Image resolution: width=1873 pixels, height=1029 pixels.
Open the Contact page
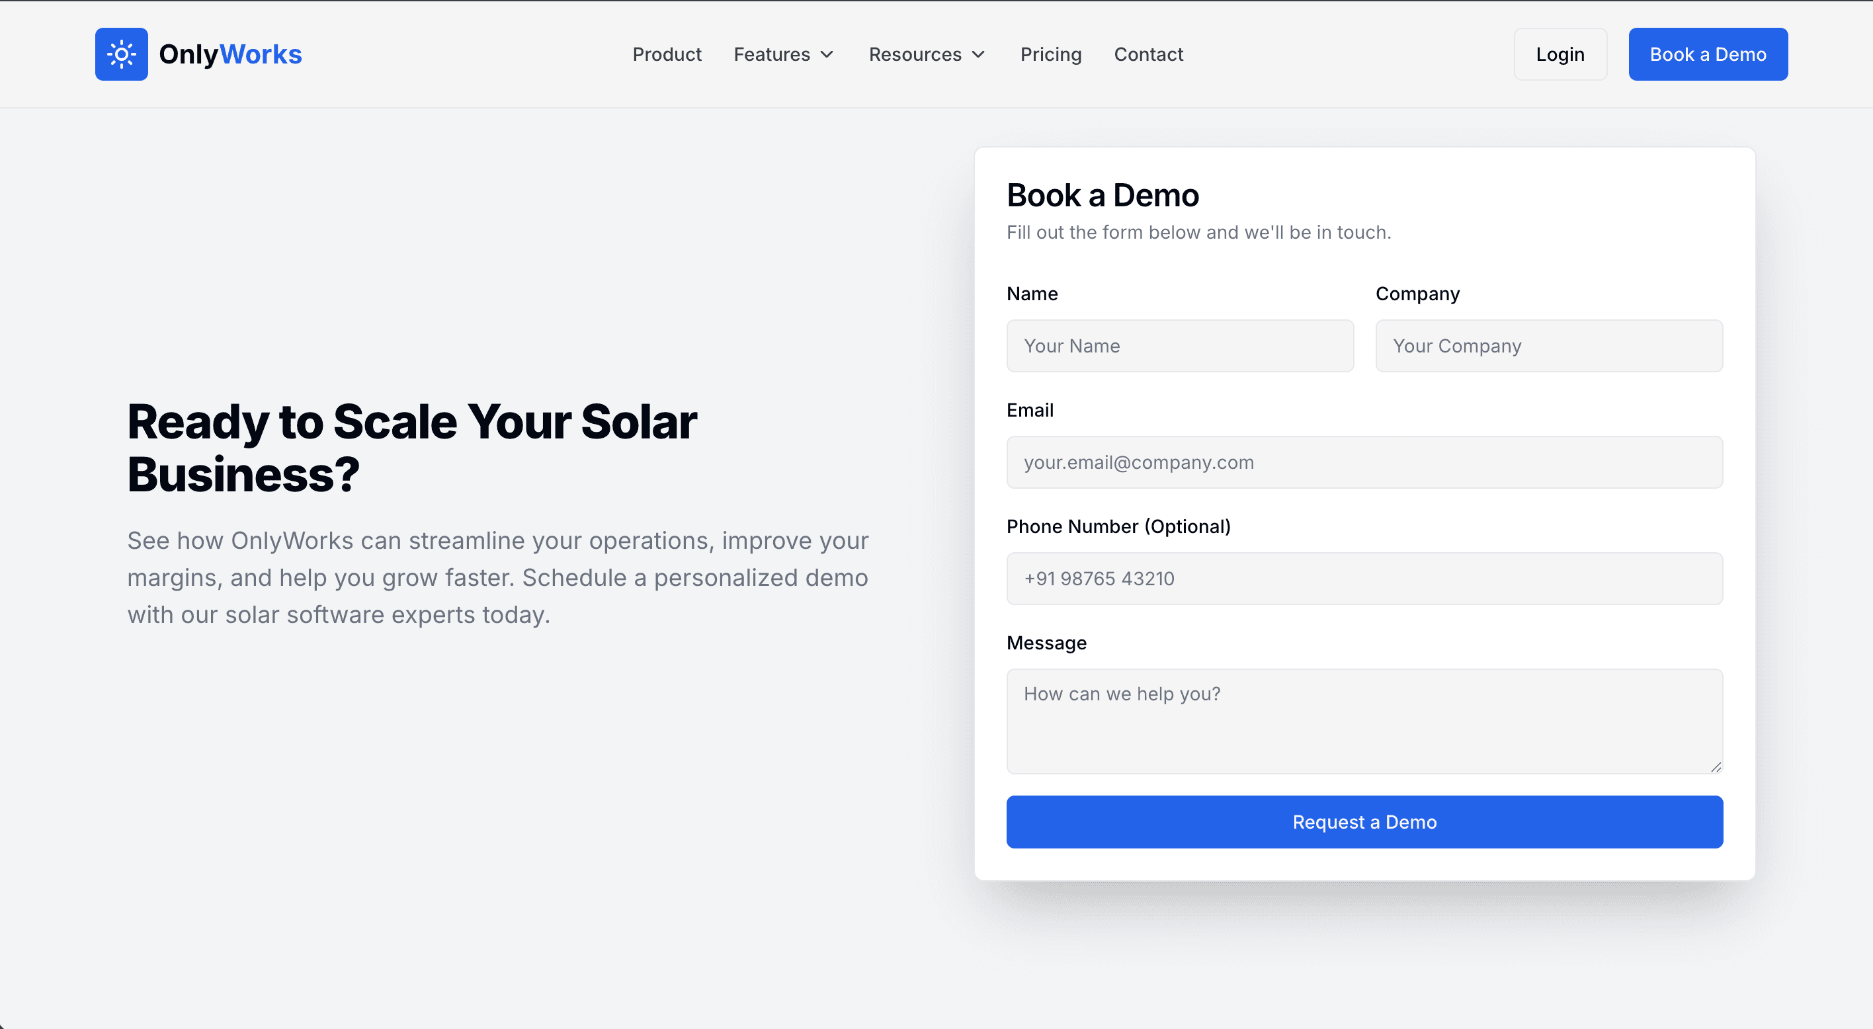click(x=1148, y=54)
